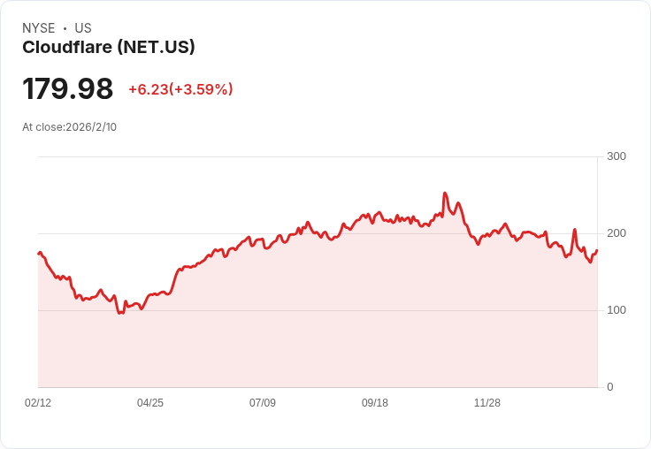Click the +6.23(+3.59%) price change
The width and height of the screenshot is (651, 449).
click(180, 89)
